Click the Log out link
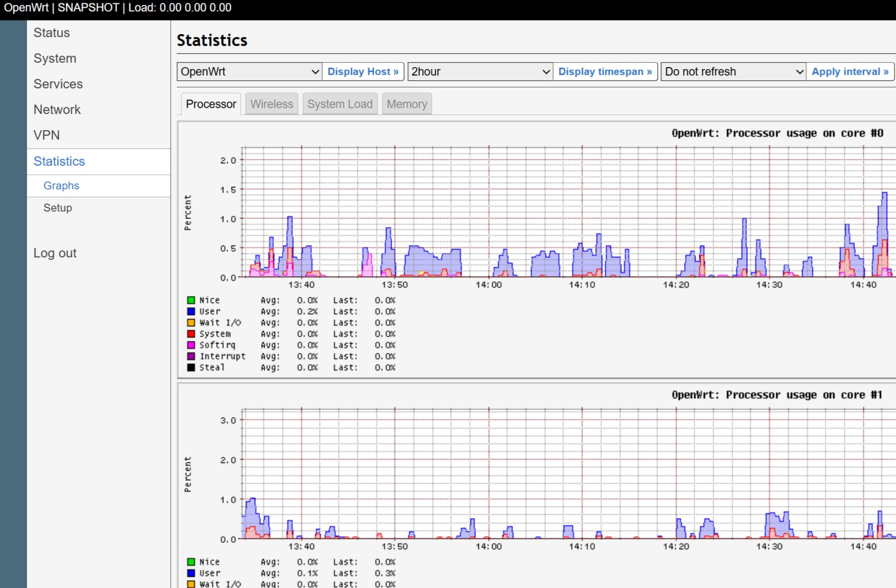Image resolution: width=896 pixels, height=588 pixels. pyautogui.click(x=55, y=253)
